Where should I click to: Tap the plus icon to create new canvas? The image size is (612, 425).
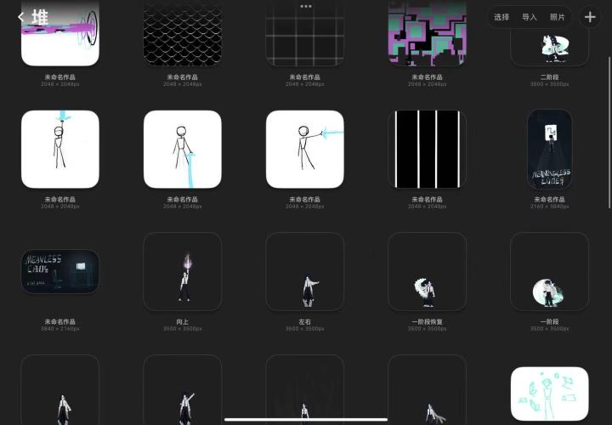[x=590, y=17]
